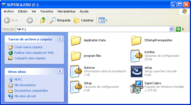Viewport: 191px width, 105px height.
Task: Go back with the Atrás arrow
Action: tap(7, 20)
